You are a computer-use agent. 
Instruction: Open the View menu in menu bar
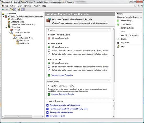pyautogui.click(x=20, y=6)
